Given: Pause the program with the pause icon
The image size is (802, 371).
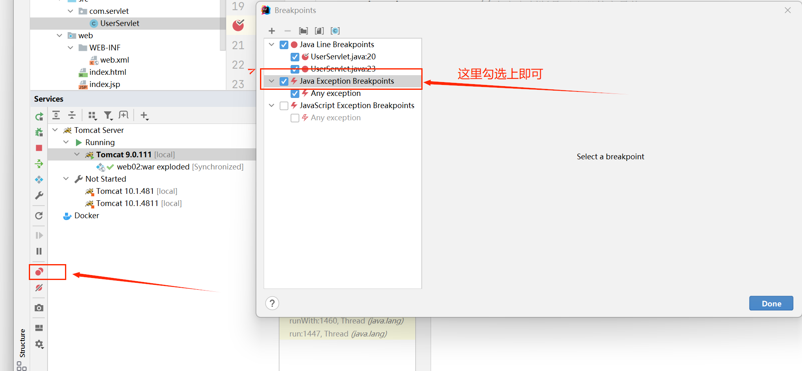Looking at the screenshot, I should pyautogui.click(x=39, y=251).
